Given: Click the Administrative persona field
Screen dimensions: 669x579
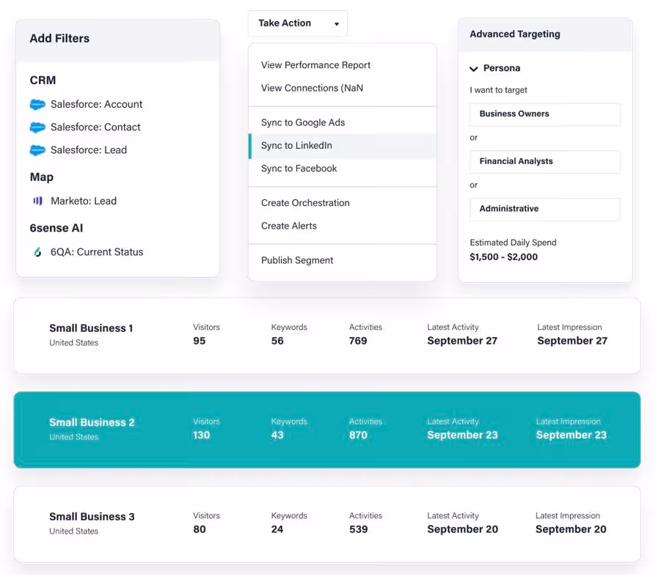Looking at the screenshot, I should pos(545,209).
